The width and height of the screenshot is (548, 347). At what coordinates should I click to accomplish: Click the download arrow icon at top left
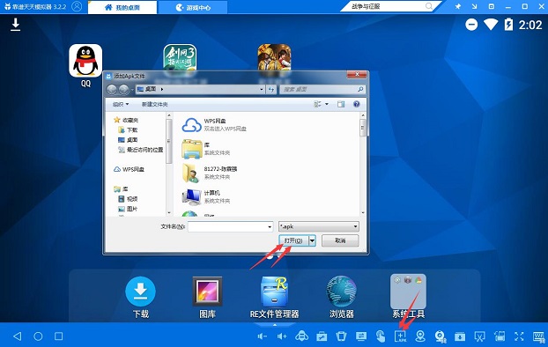point(15,25)
